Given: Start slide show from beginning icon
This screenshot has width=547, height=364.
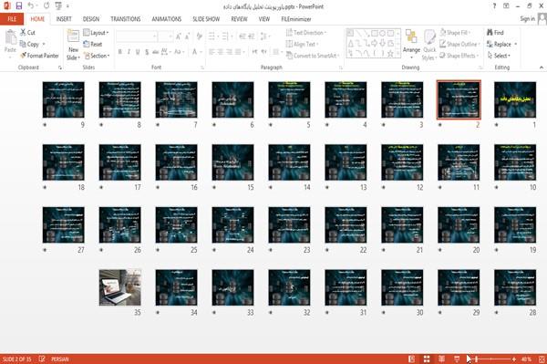Looking at the screenshot, I should 58,6.
